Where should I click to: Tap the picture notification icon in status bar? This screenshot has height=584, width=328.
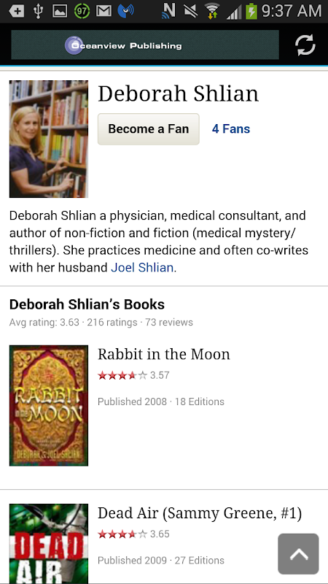pyautogui.click(x=60, y=11)
